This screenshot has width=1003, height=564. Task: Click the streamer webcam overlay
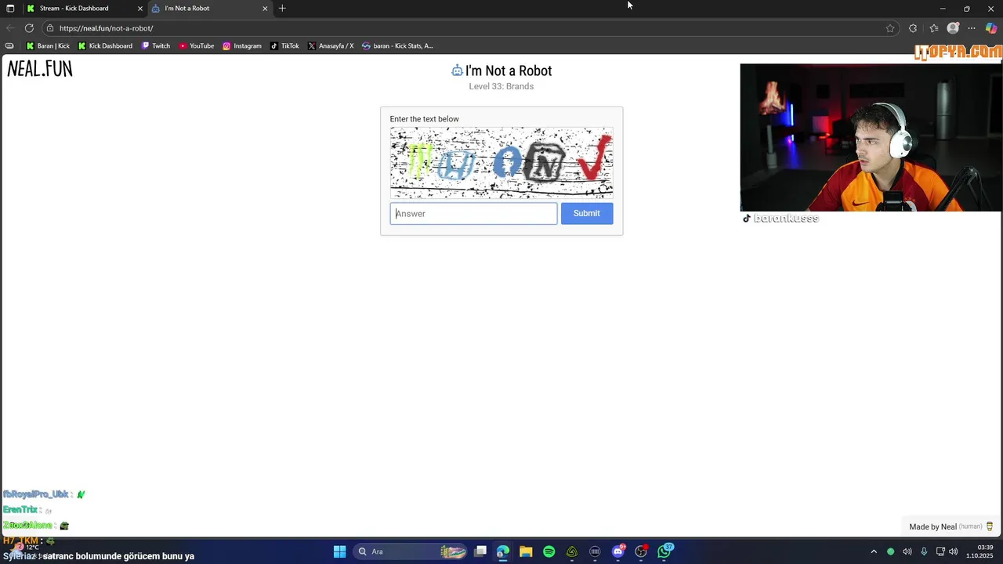(x=871, y=137)
